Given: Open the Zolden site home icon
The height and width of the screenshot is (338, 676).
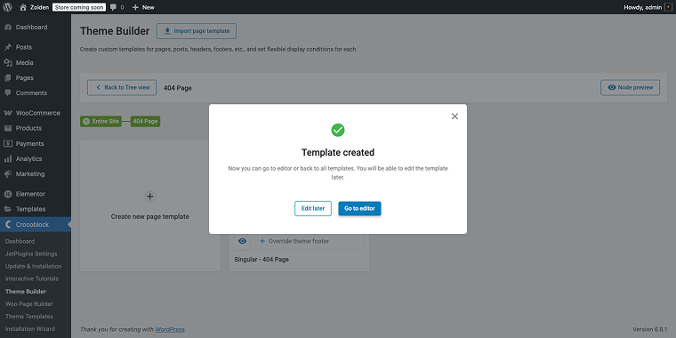Looking at the screenshot, I should [x=23, y=7].
